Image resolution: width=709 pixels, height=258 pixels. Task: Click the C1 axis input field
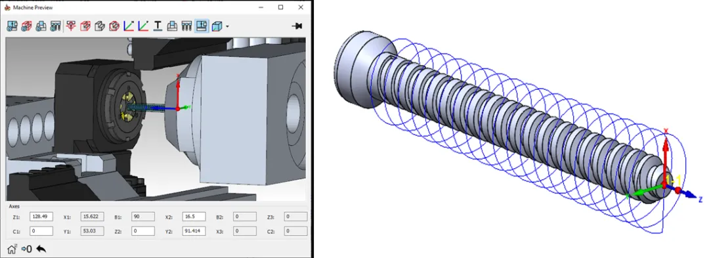(x=41, y=231)
